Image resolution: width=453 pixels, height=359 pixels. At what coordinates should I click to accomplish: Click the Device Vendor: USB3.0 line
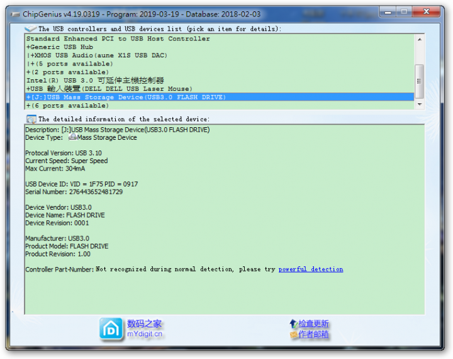point(59,207)
